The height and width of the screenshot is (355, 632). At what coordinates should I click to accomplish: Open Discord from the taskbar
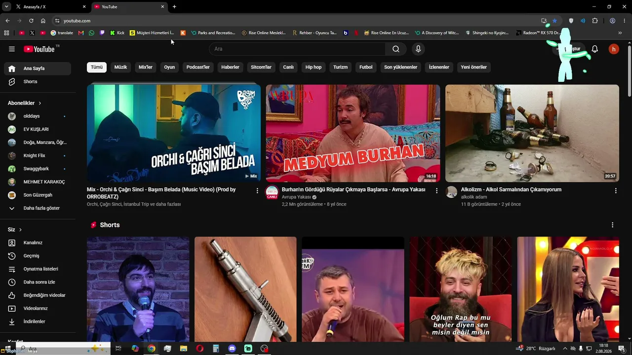coord(232,349)
